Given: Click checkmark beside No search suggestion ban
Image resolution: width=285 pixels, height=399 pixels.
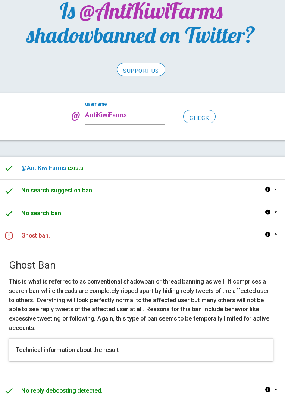Looking at the screenshot, I should (9, 191).
